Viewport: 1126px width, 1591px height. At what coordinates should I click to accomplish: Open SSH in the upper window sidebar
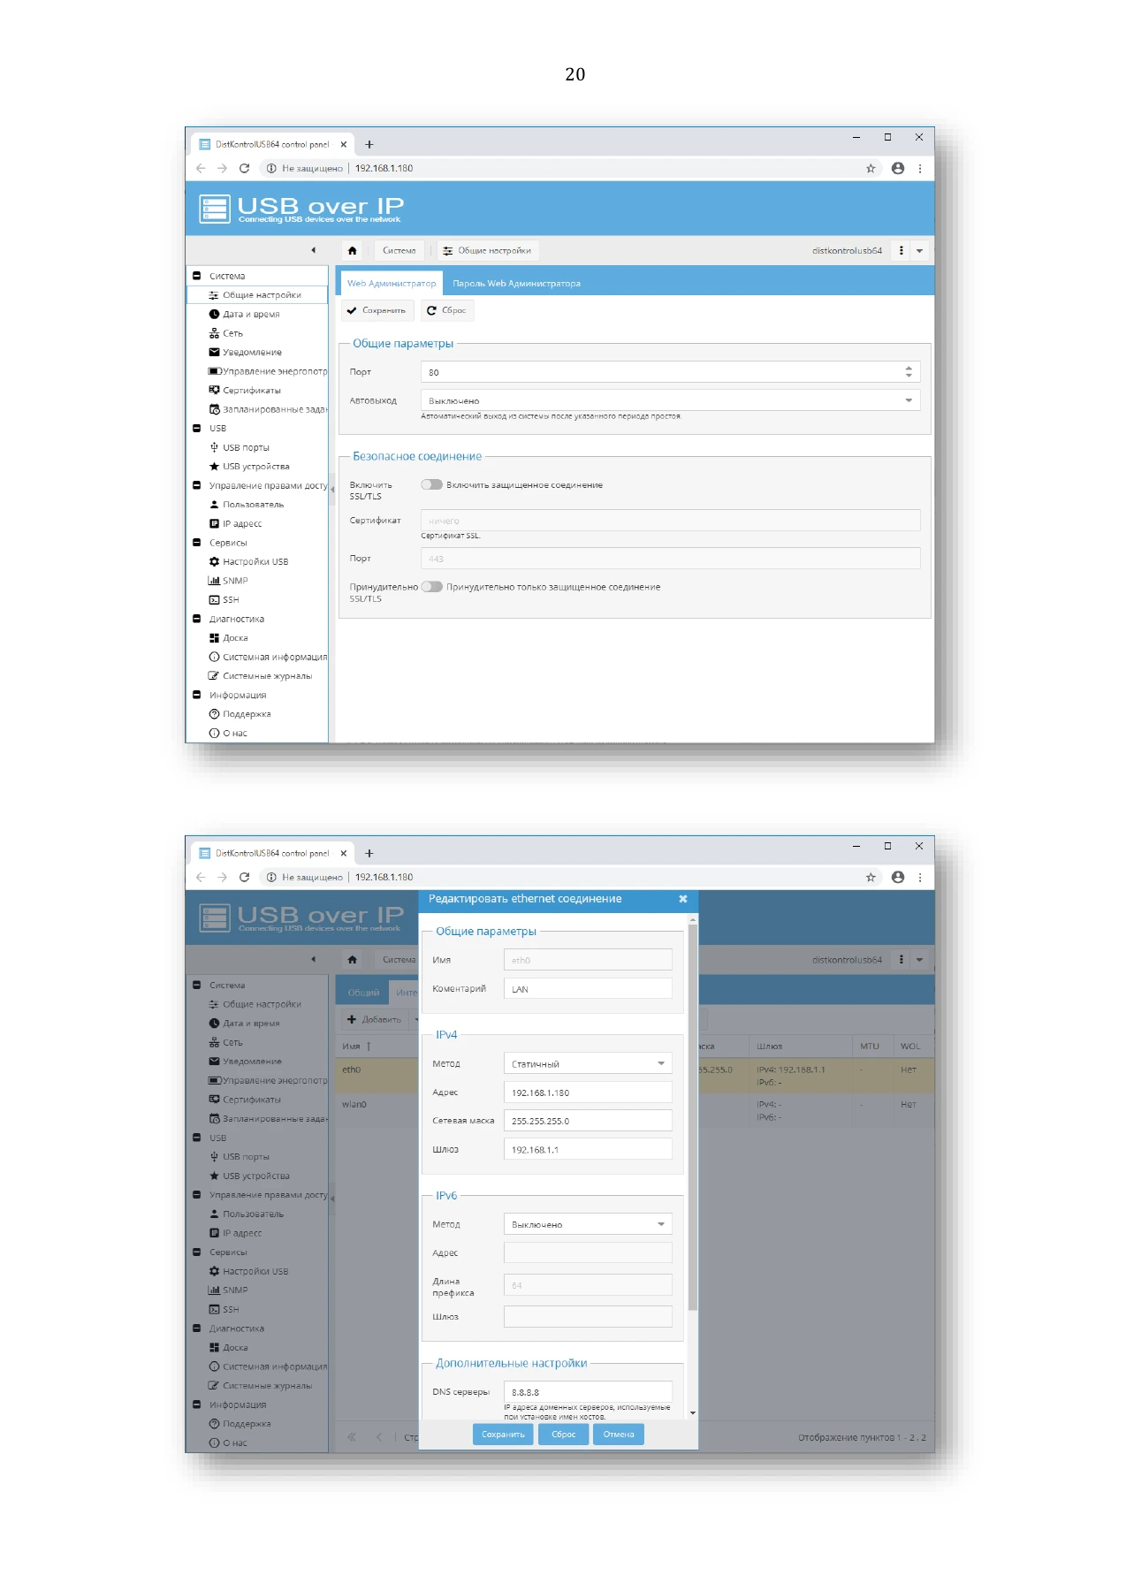231,600
